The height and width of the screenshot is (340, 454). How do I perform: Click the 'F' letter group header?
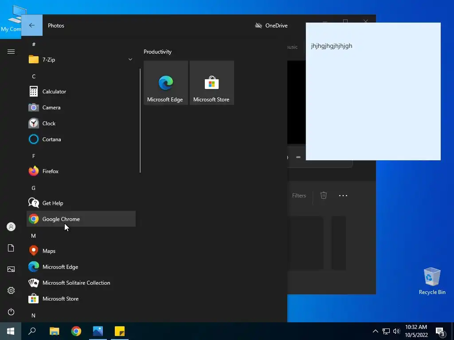pyautogui.click(x=34, y=156)
